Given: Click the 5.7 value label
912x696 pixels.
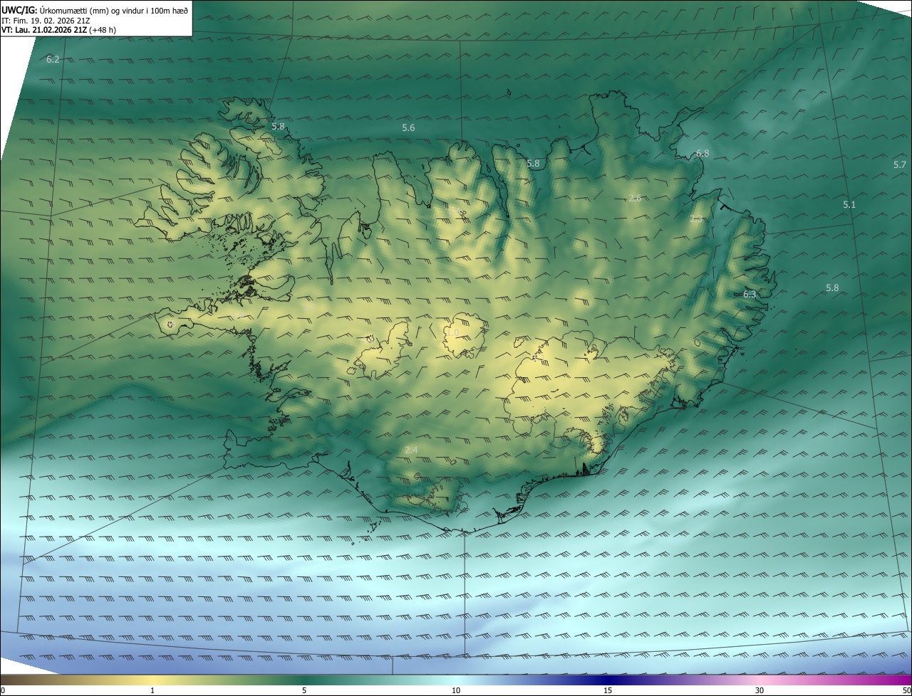Looking at the screenshot, I should click(x=900, y=164).
